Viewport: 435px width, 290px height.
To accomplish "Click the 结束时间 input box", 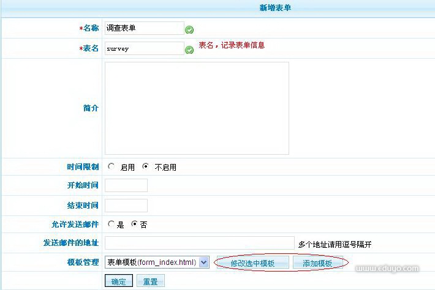I will coord(126,205).
